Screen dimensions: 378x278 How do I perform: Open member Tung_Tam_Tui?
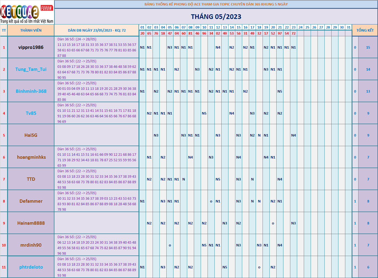[31, 69]
